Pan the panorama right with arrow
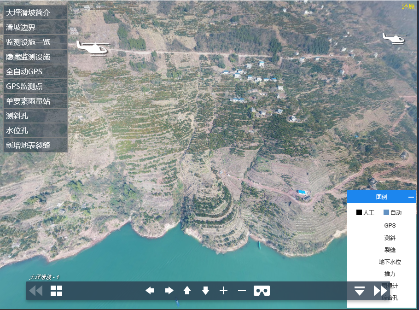The image size is (419, 310). (169, 291)
